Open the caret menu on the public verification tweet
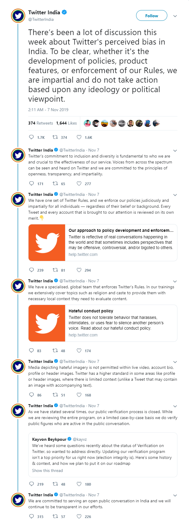The width and height of the screenshot is (189, 521). [x=175, y=406]
